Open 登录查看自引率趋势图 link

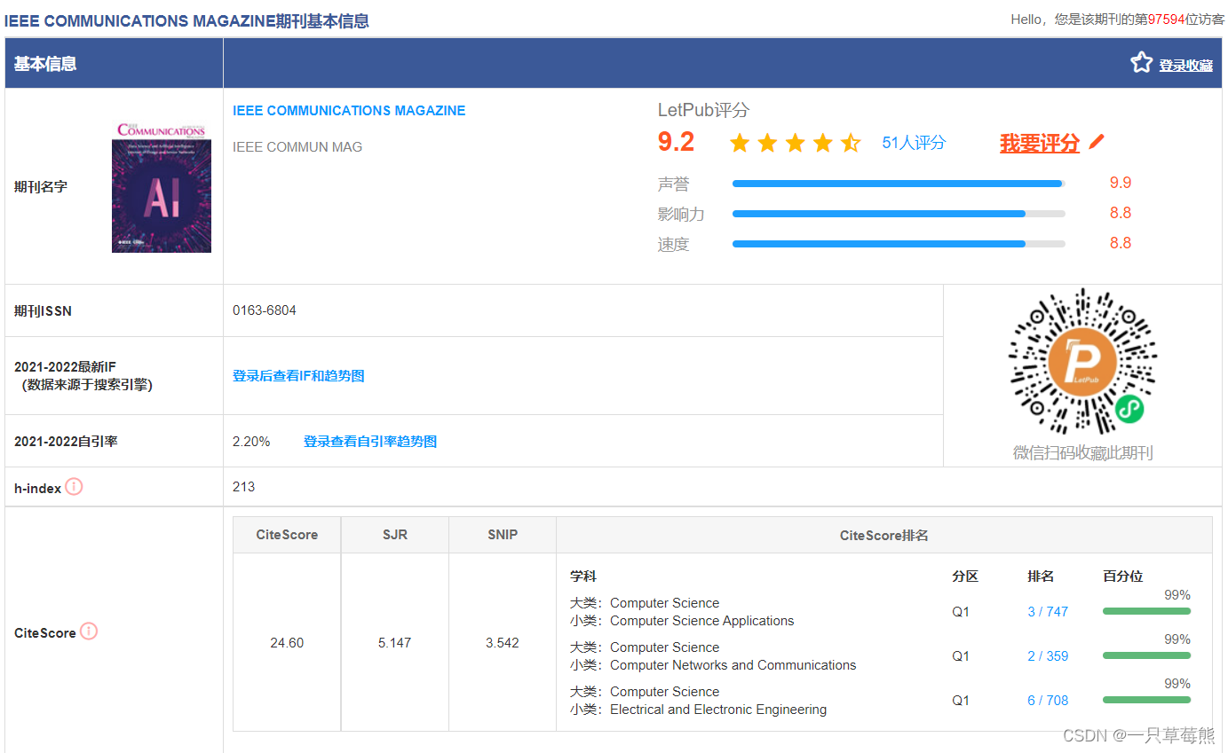(x=370, y=442)
